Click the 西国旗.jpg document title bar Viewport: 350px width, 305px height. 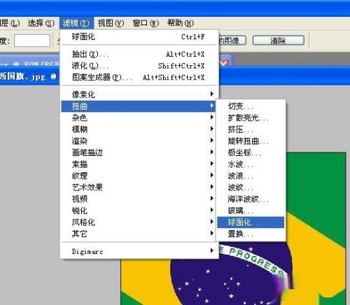[29, 77]
